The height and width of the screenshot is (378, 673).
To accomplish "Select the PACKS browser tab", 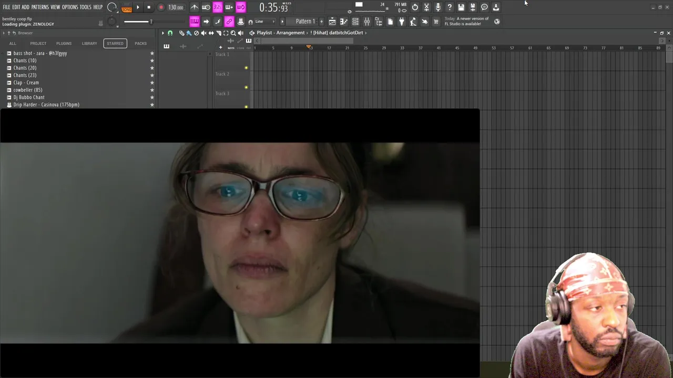I will [140, 44].
